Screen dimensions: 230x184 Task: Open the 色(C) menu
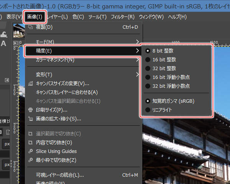78,17
